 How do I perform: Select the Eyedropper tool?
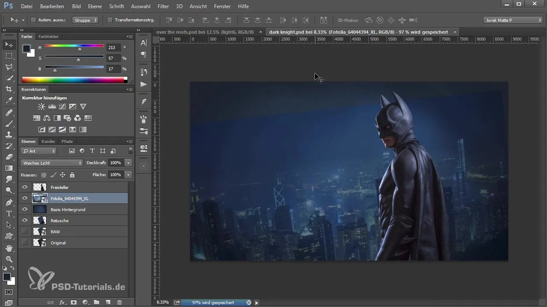coord(9,100)
